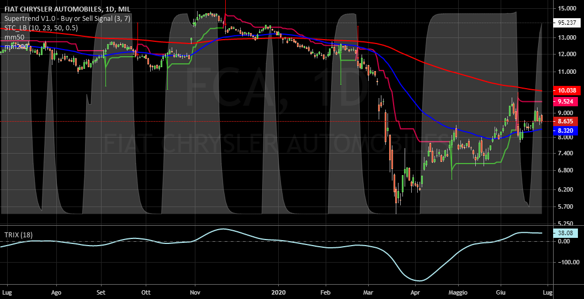Click the 6.200 price axis tick
This screenshot has height=299, width=584.
[x=565, y=190]
